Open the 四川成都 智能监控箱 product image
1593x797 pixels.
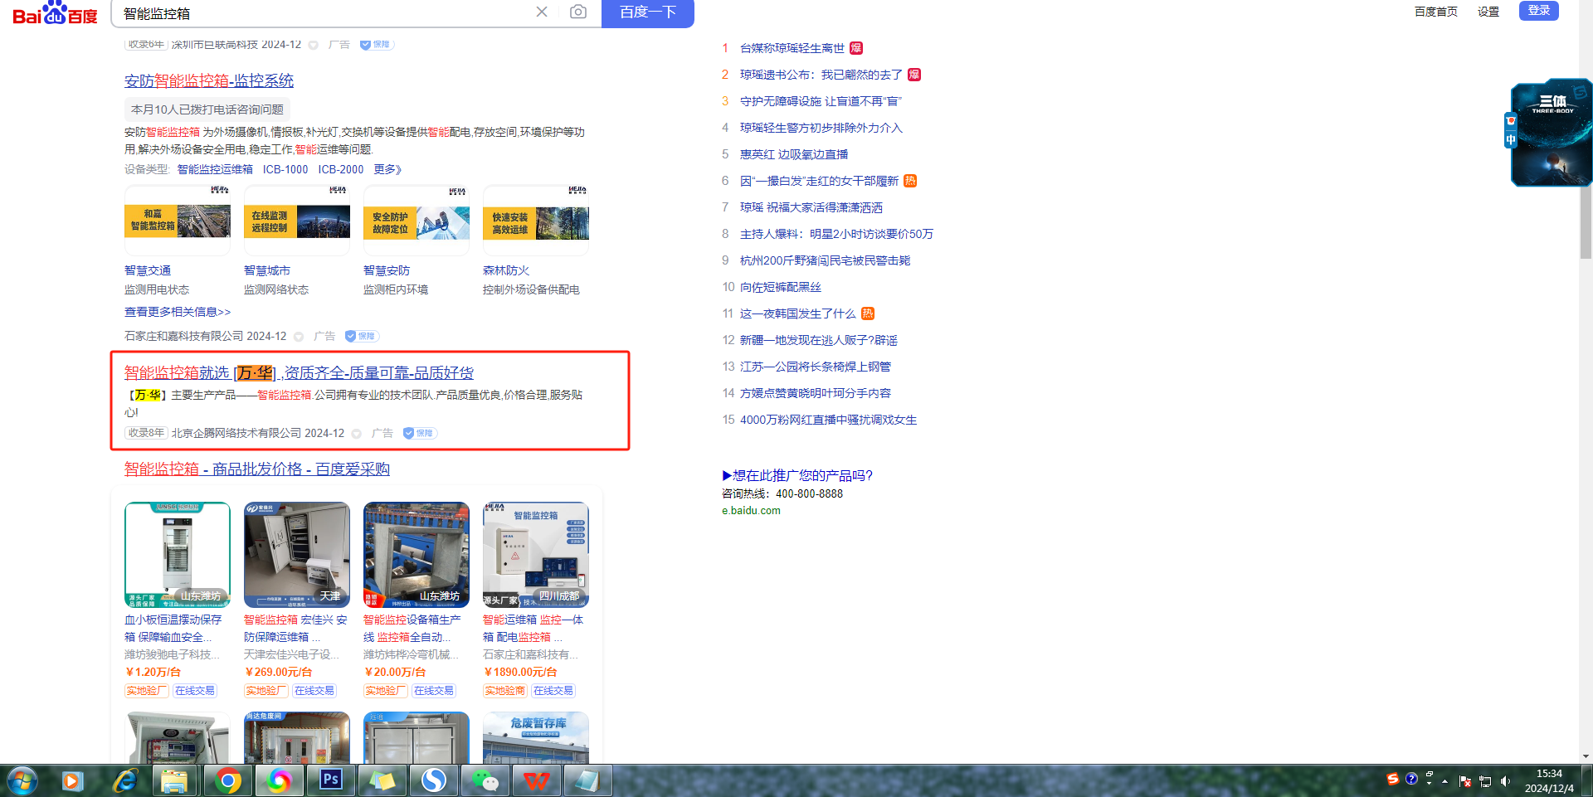point(536,555)
